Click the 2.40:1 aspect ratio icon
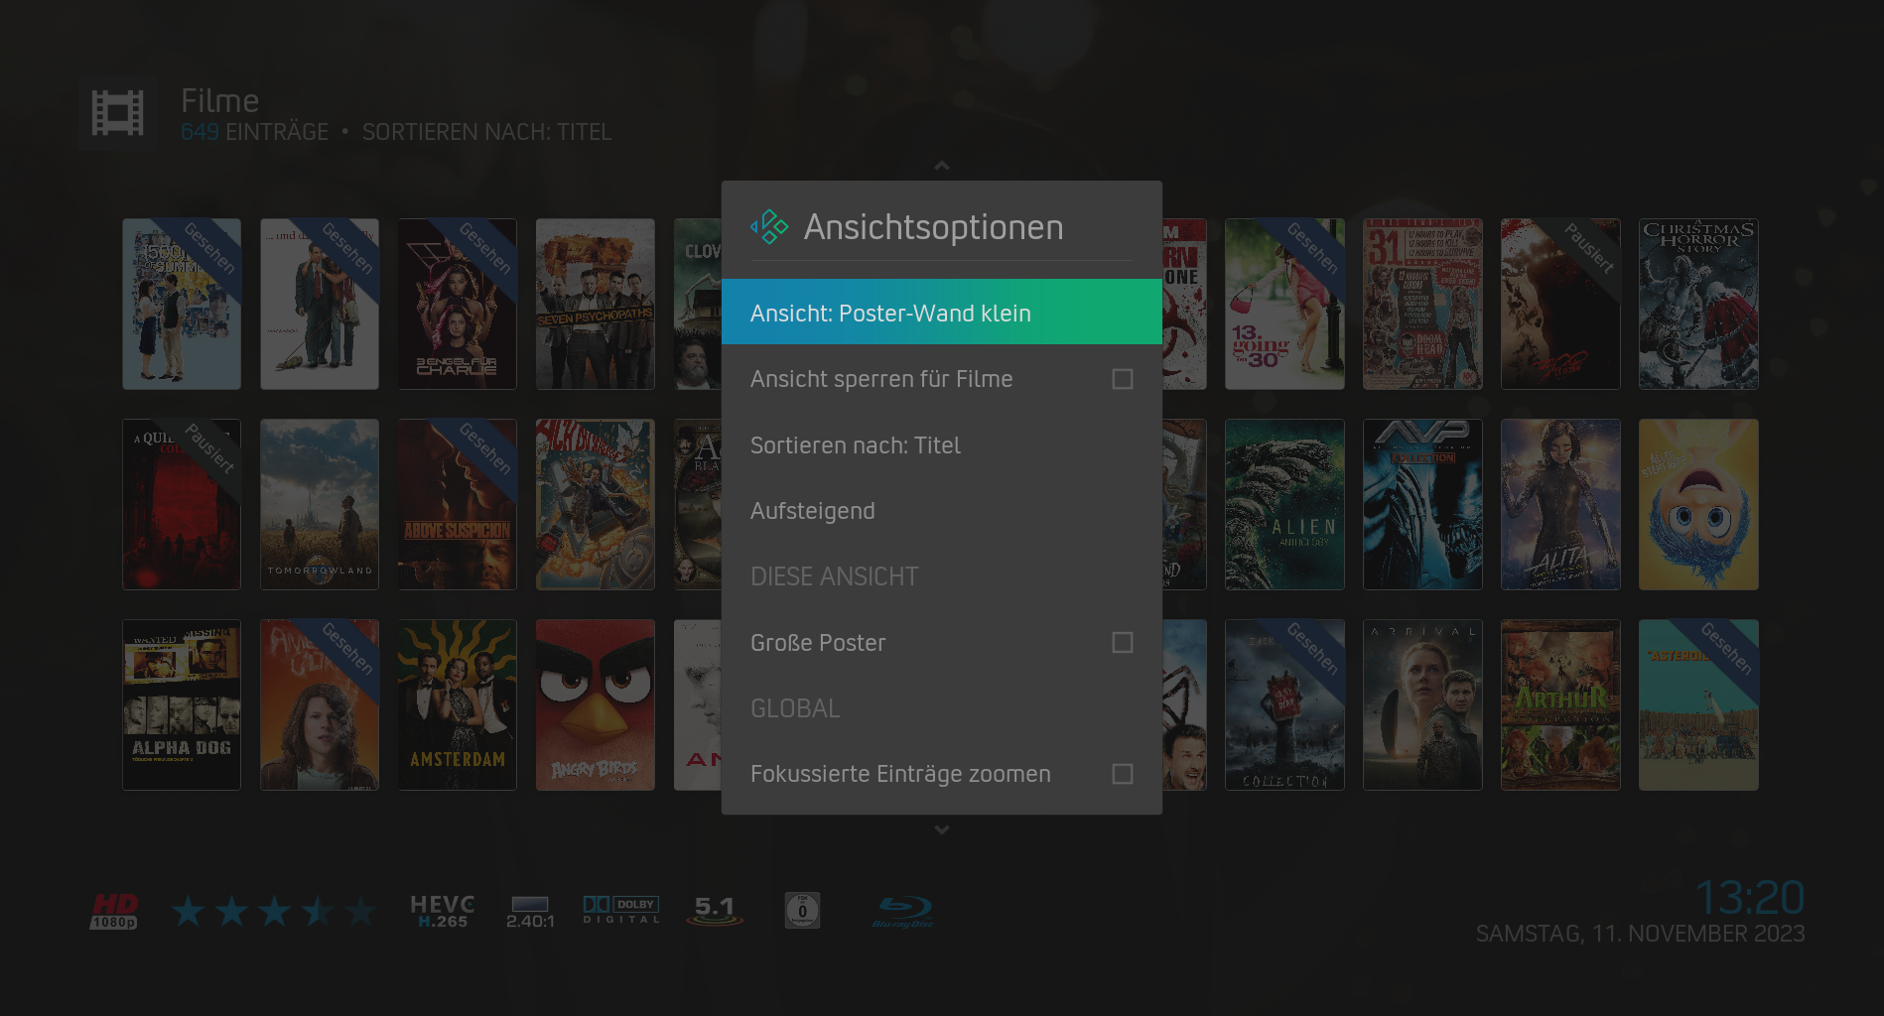Viewport: 1884px width, 1016px height. pyautogui.click(x=530, y=912)
